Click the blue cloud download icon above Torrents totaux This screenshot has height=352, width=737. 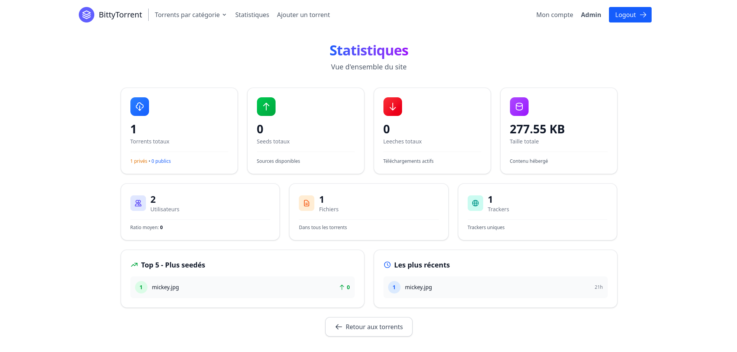[140, 107]
